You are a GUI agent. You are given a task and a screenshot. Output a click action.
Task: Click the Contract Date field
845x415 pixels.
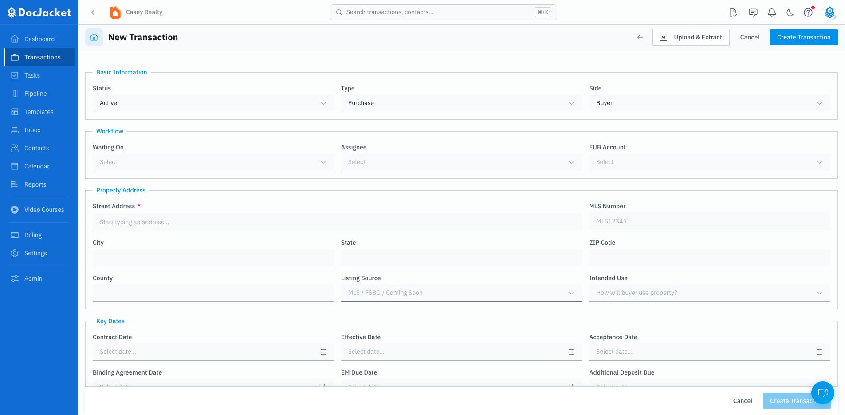click(x=213, y=352)
